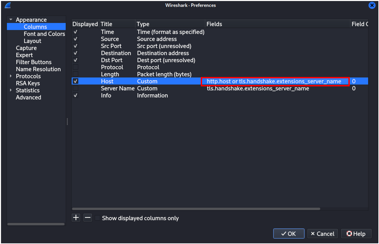The width and height of the screenshot is (379, 244).
Task: Select the Protocols tree item
Action: click(28, 76)
